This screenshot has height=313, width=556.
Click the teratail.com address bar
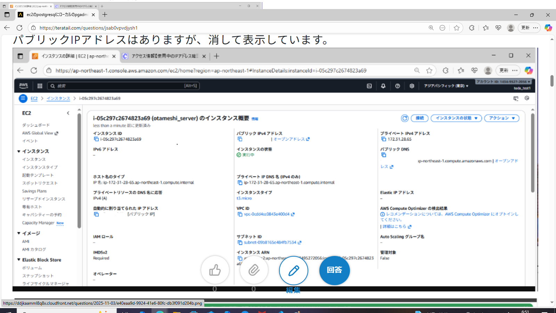pos(229,28)
